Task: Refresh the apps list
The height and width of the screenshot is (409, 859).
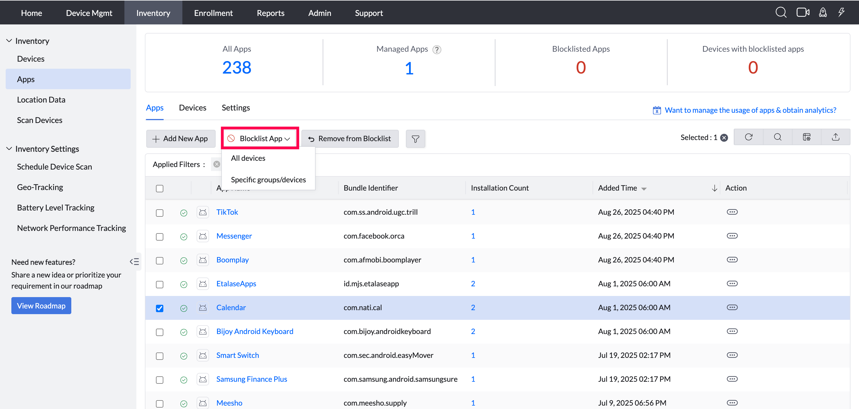Action: [748, 137]
